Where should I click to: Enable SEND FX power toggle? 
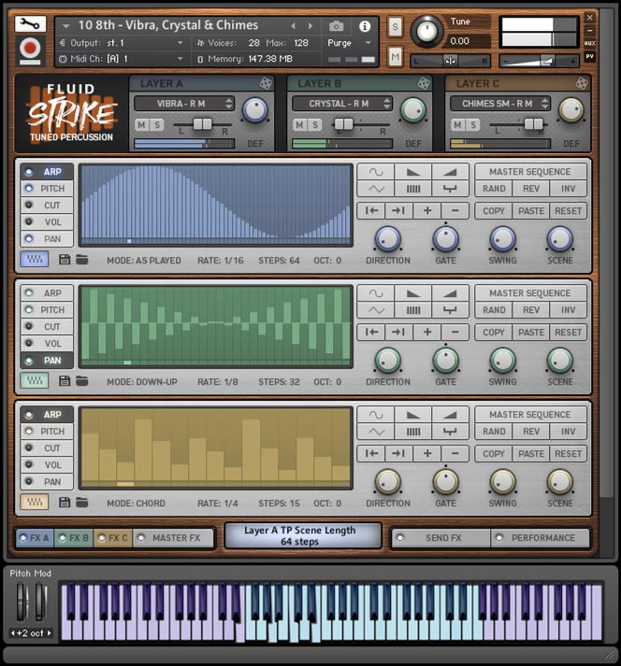pyautogui.click(x=400, y=538)
